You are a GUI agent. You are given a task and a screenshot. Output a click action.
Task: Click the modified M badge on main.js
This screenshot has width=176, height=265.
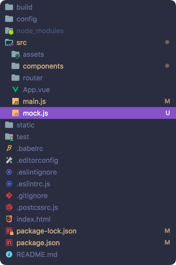(x=167, y=101)
